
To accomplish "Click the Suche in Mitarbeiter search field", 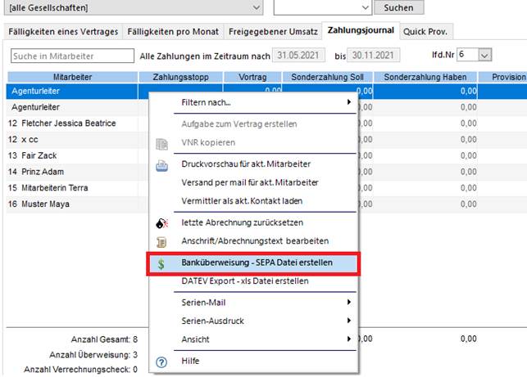I will [x=72, y=56].
